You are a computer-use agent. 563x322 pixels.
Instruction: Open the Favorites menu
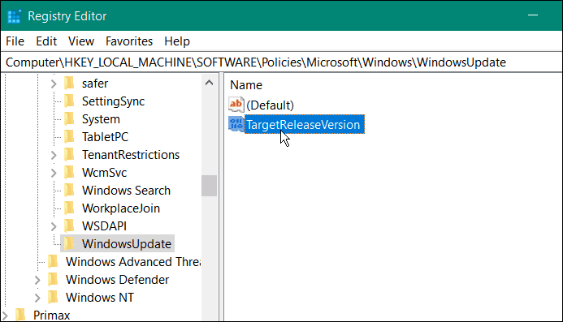[x=129, y=41]
